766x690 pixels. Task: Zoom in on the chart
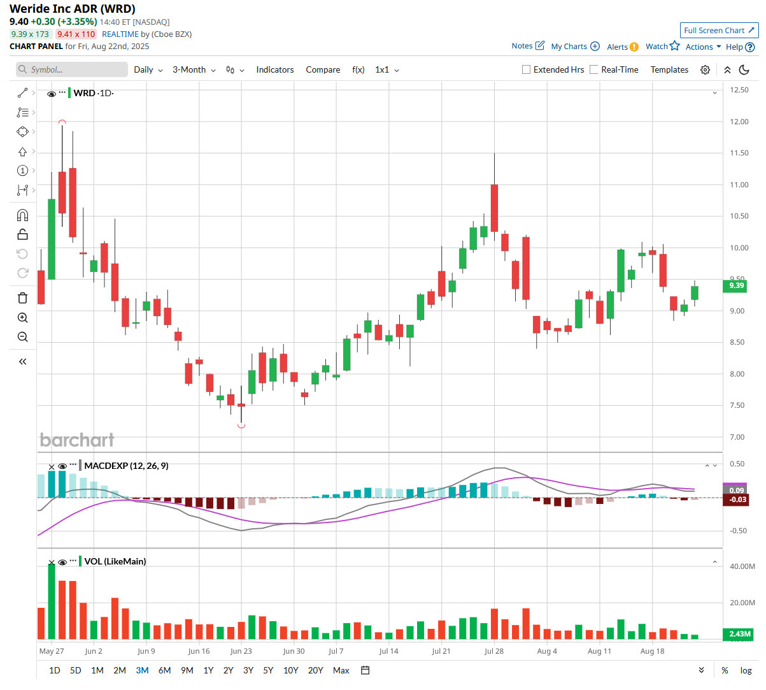coord(22,317)
